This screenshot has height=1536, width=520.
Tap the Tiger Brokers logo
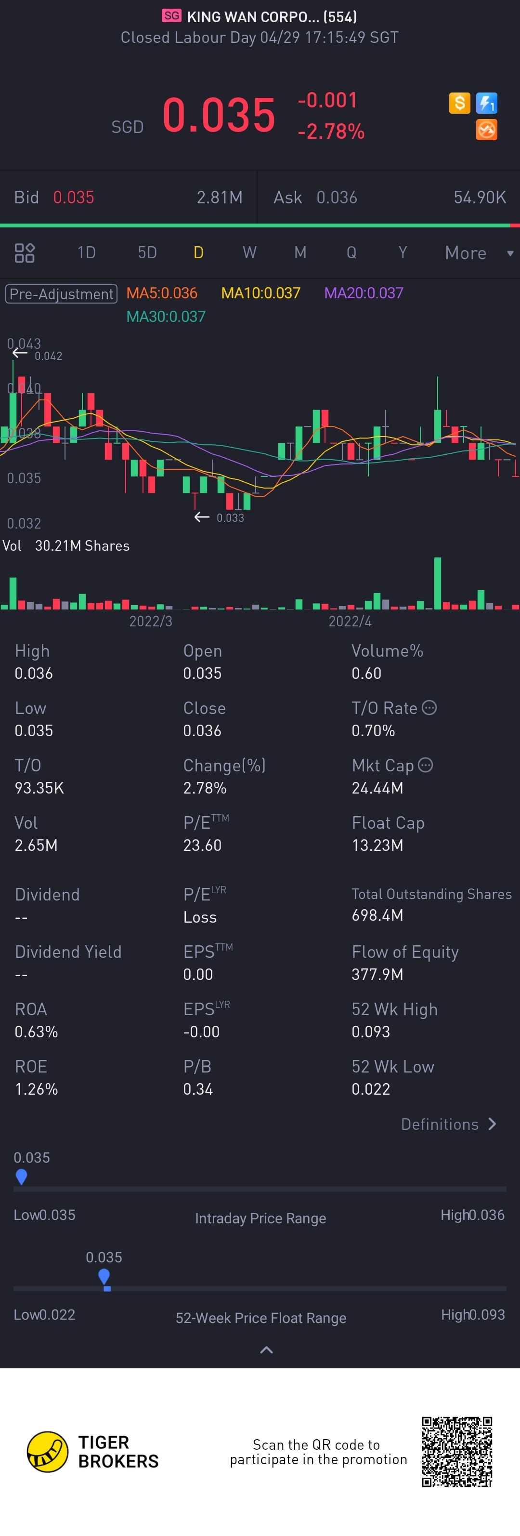point(48,1451)
